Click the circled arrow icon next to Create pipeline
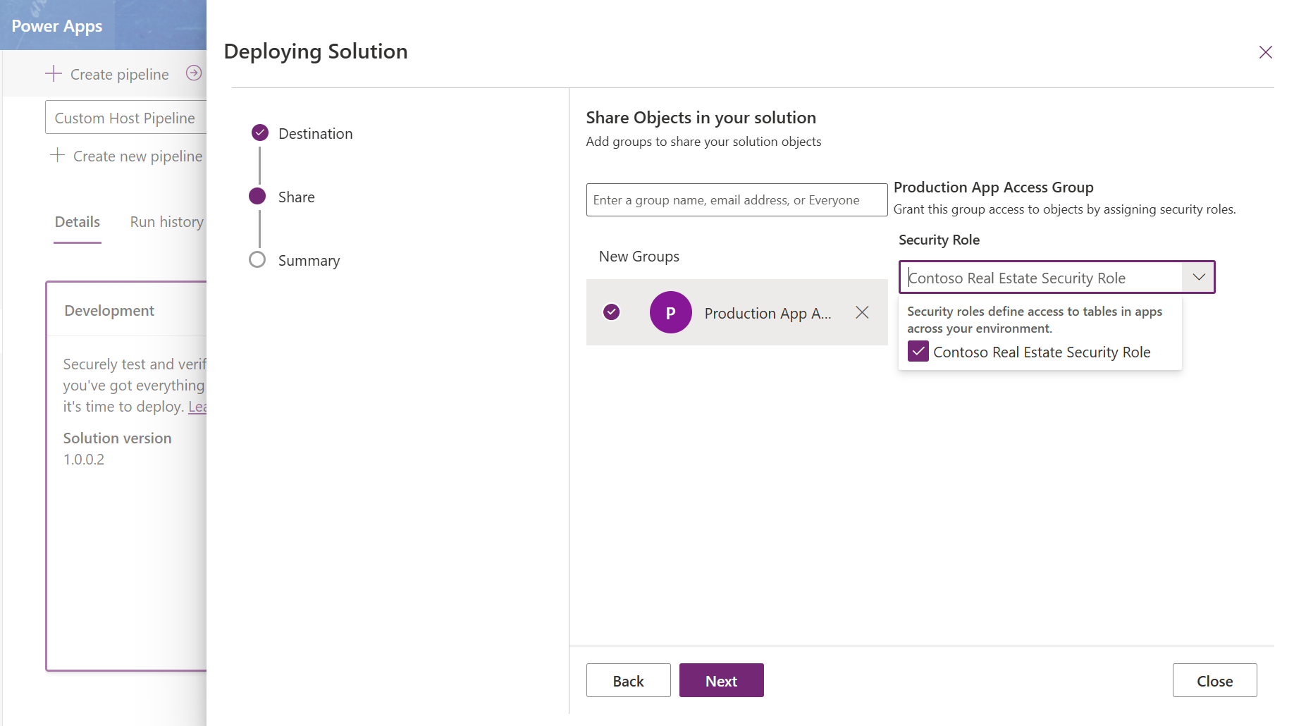Screen dimensions: 1294x726 pyautogui.click(x=194, y=73)
